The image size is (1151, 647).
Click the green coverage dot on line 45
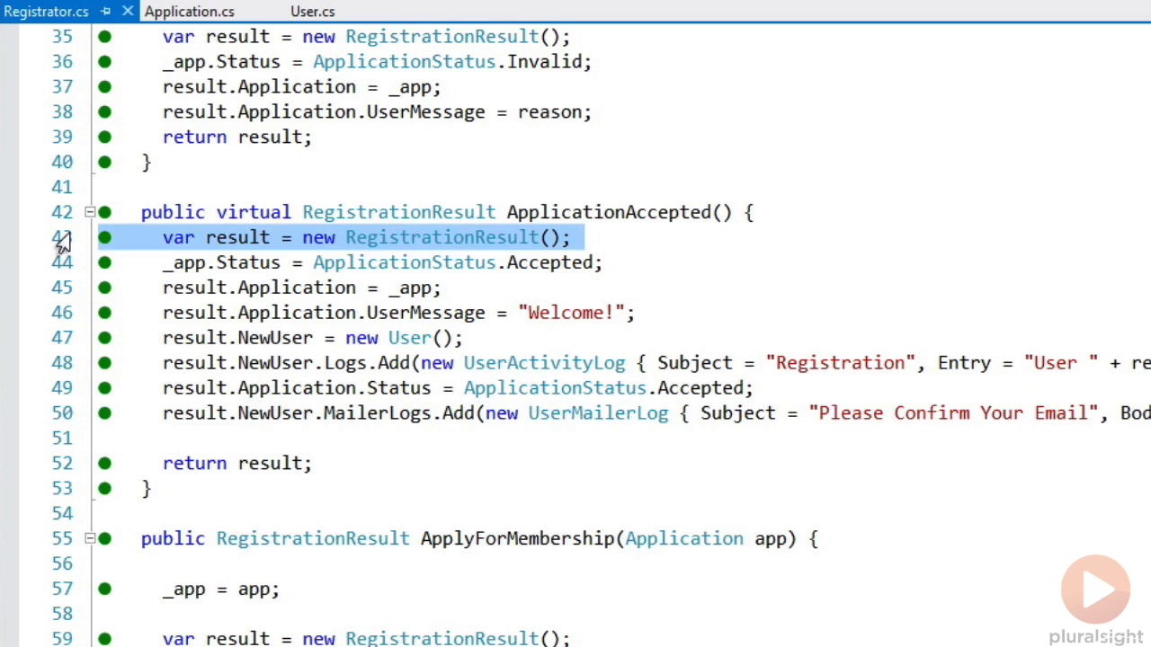tap(105, 288)
